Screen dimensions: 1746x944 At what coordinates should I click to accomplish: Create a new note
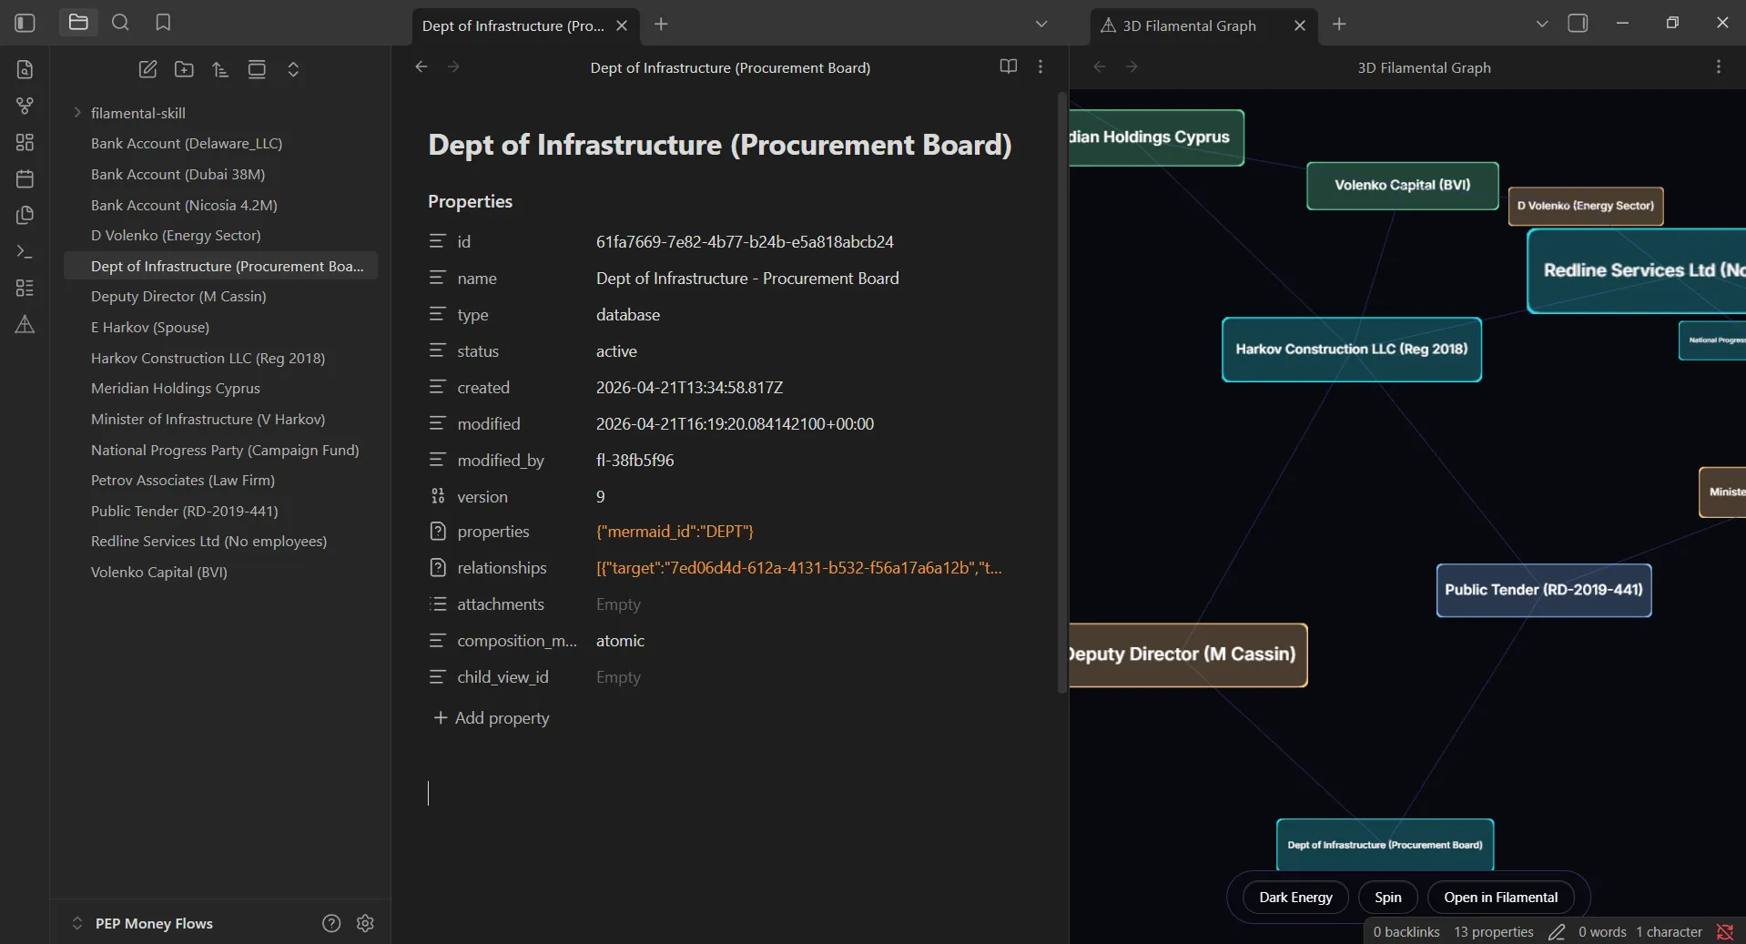pyautogui.click(x=147, y=69)
